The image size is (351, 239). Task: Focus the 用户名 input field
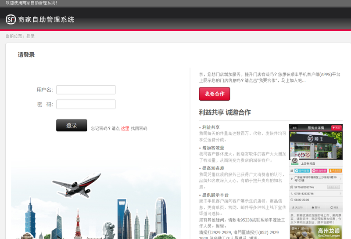click(x=86, y=90)
